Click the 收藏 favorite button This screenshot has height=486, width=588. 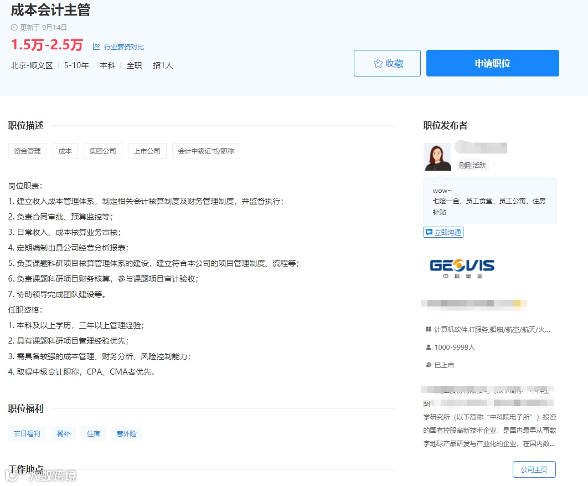387,63
